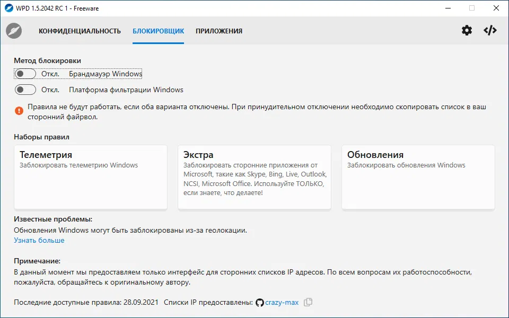Apply the Телеметрия rule set
The width and height of the screenshot is (509, 318).
91,177
